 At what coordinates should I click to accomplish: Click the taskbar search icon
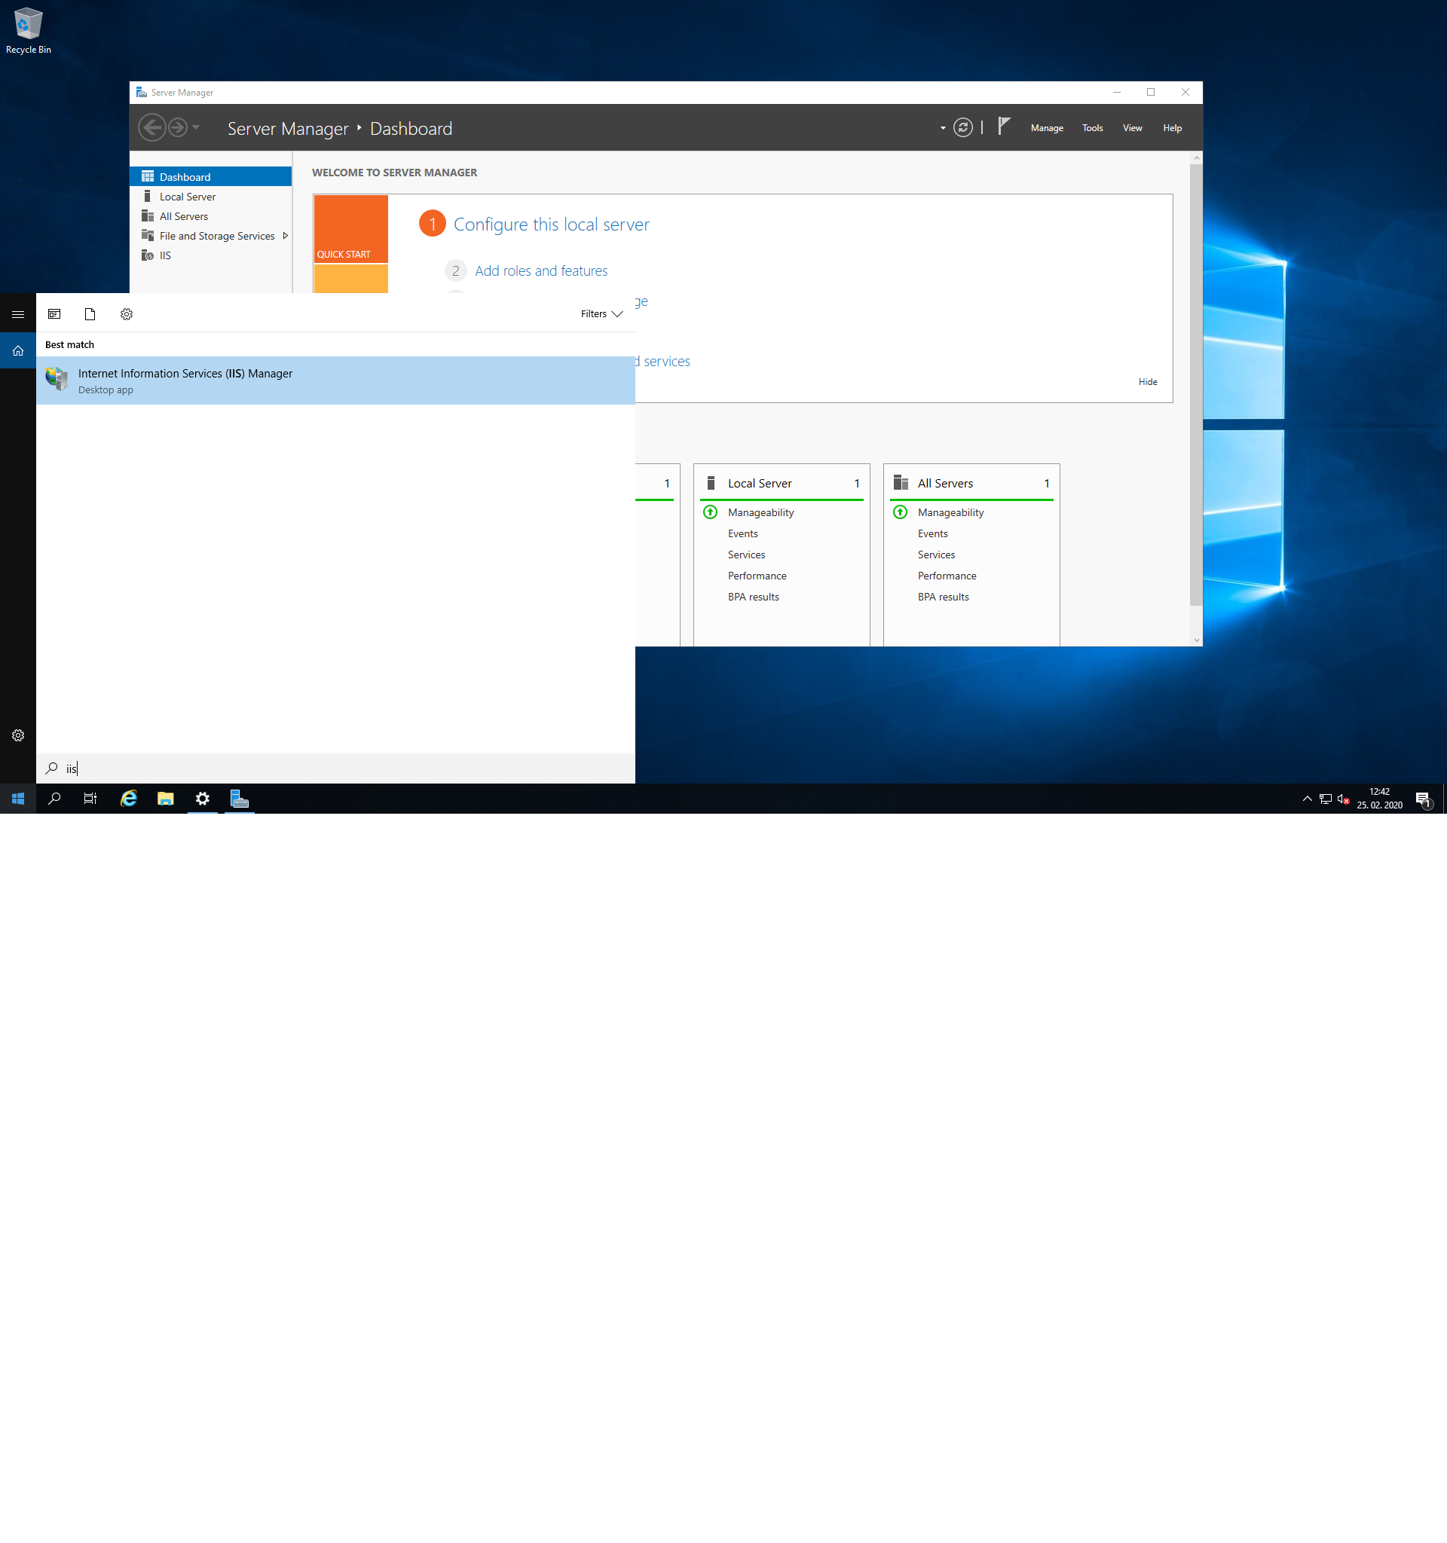pos(54,799)
